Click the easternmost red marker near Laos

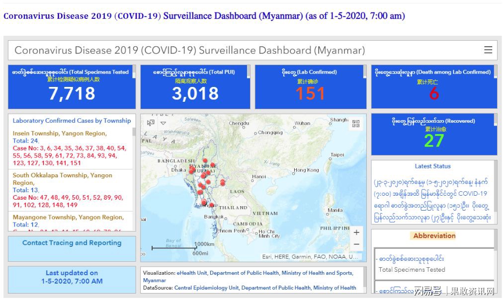223,182
